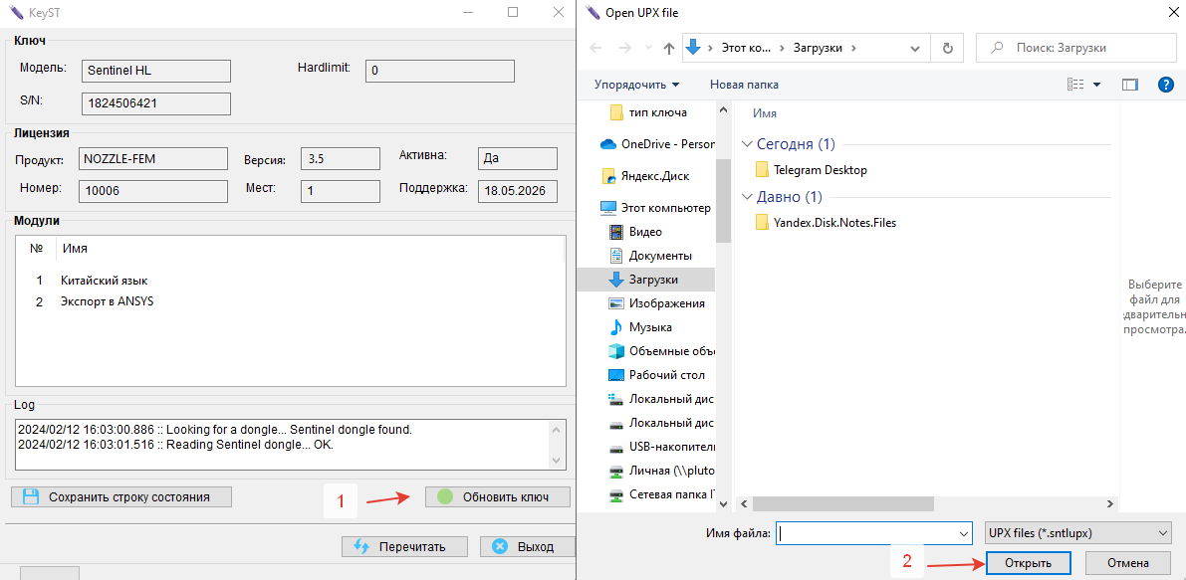1186x580 pixels.
Task: Go up one folder level using the up arrow
Action: click(x=668, y=48)
